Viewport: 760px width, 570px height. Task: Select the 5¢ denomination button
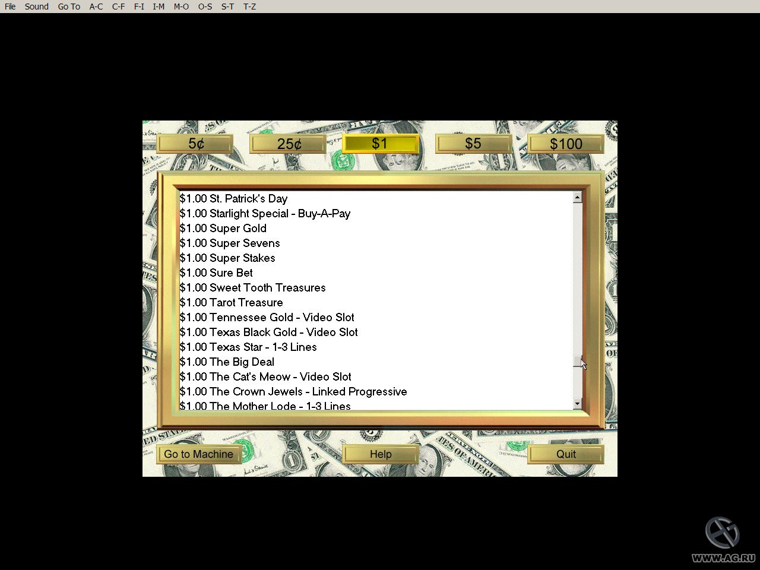click(195, 144)
